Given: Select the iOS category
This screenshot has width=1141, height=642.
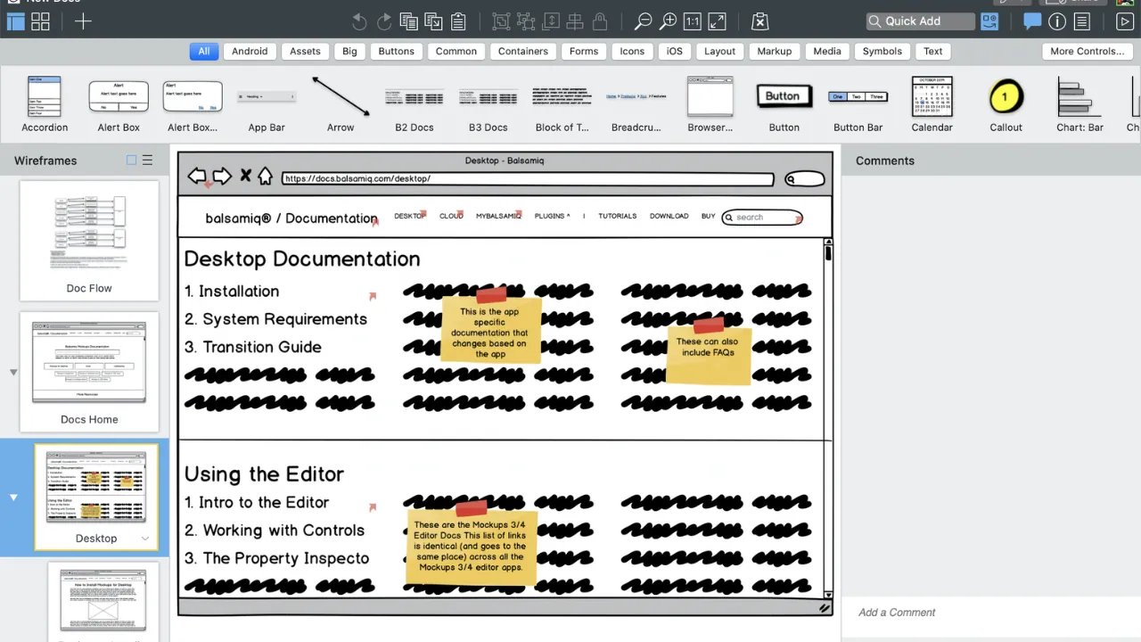Looking at the screenshot, I should [x=675, y=51].
